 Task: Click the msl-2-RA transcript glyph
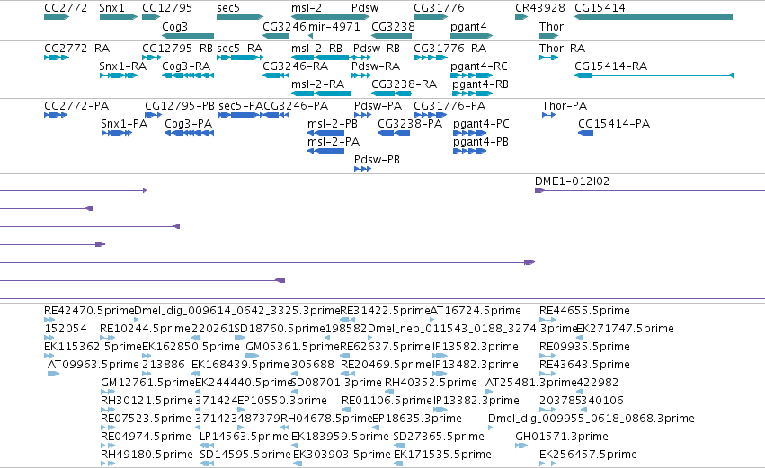click(321, 93)
